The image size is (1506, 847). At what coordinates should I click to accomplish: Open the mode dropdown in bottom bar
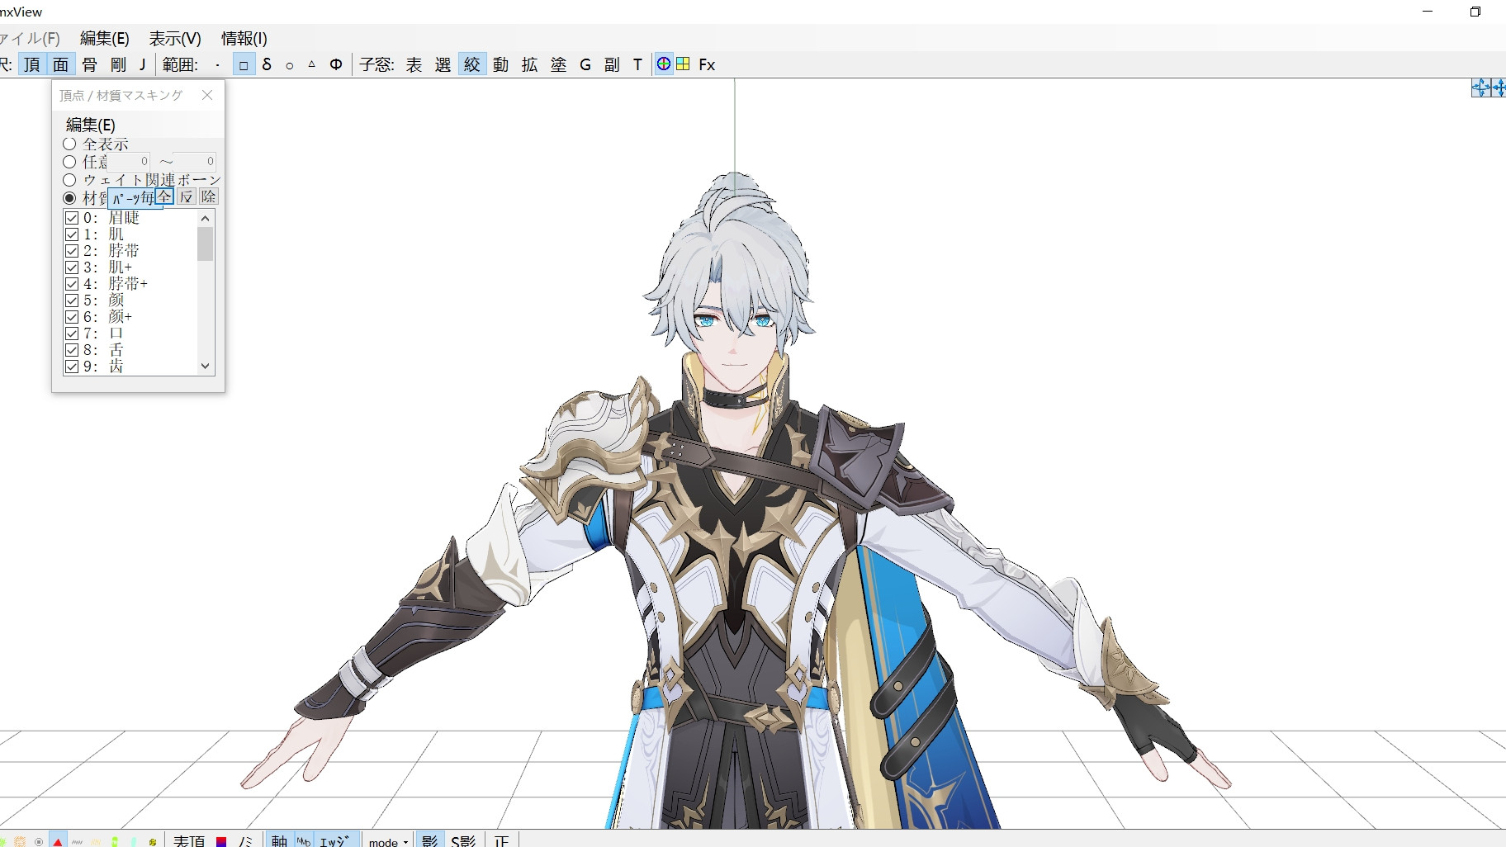point(389,841)
